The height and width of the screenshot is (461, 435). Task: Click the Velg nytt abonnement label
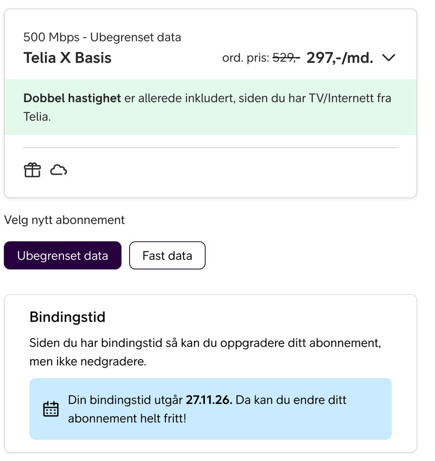click(64, 220)
